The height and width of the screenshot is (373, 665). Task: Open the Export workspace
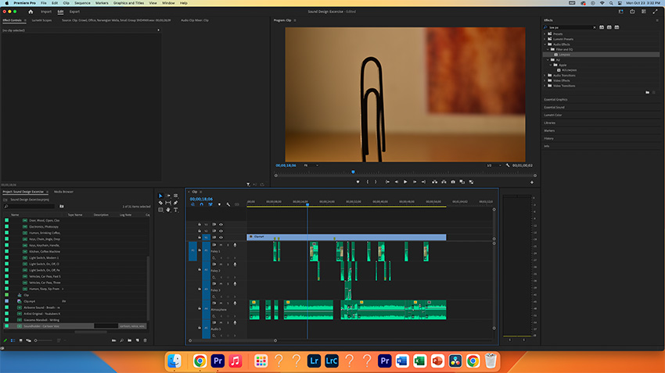pos(74,12)
